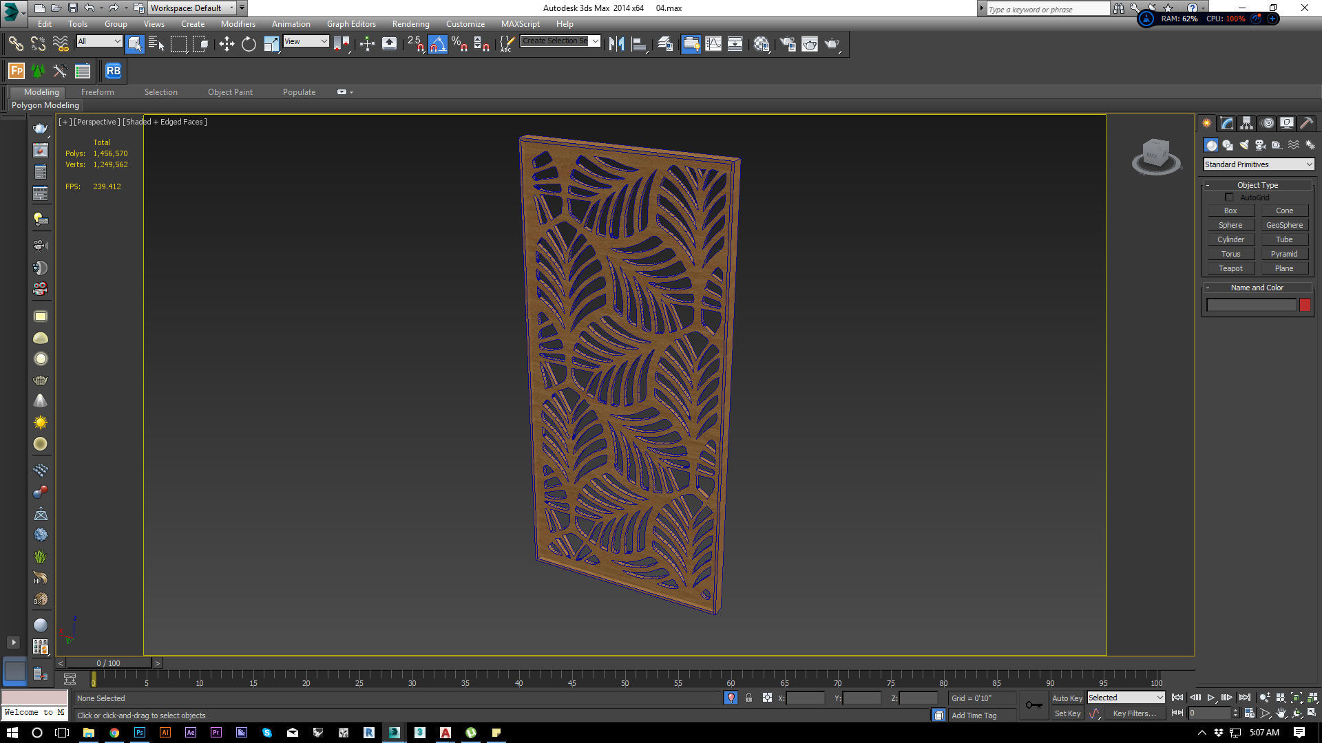
Task: Open the Rendering menu
Action: point(410,24)
